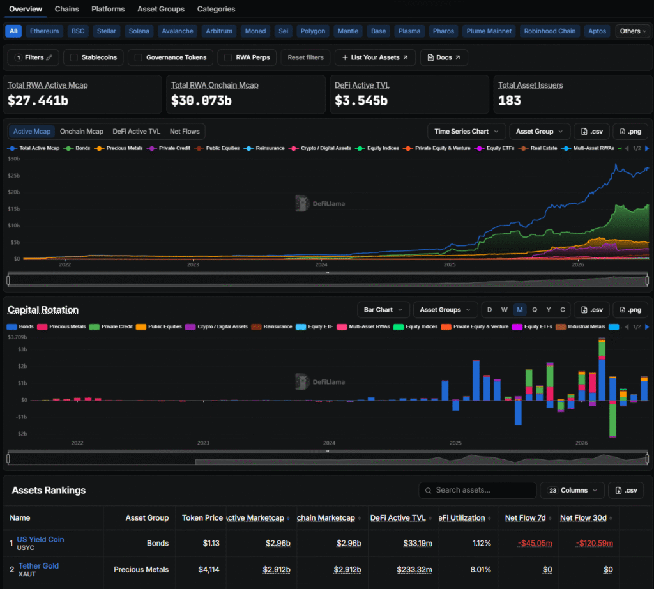The width and height of the screenshot is (654, 589).
Task: Click the document icon on the Docs button
Action: [x=430, y=57]
